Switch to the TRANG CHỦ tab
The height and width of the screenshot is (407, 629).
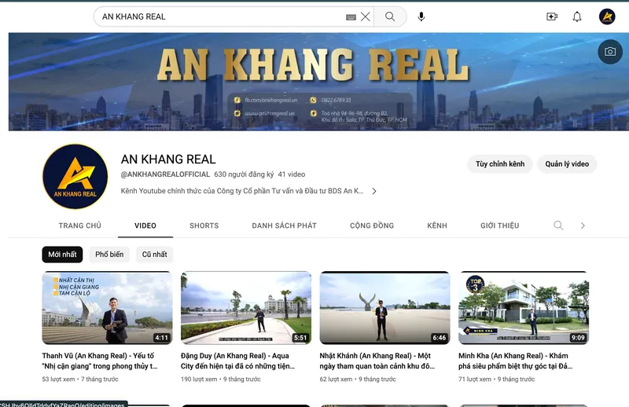click(x=80, y=225)
